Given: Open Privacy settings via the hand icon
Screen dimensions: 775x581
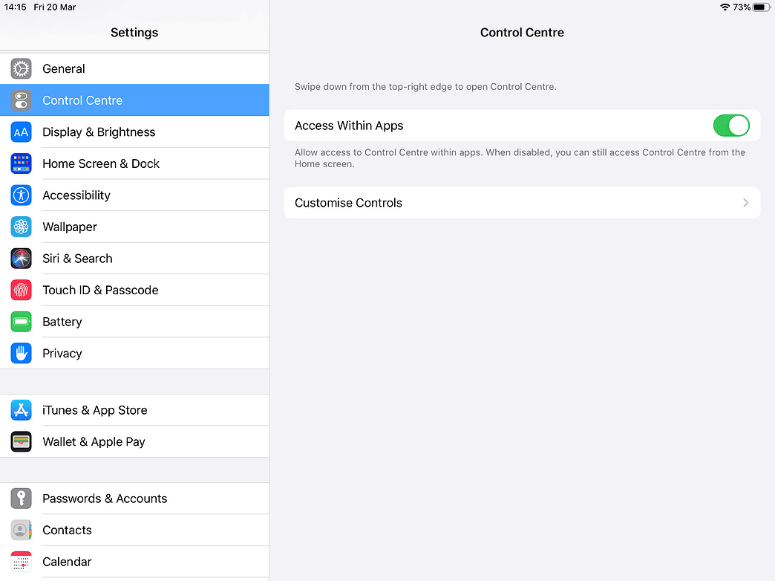Looking at the screenshot, I should [x=21, y=353].
